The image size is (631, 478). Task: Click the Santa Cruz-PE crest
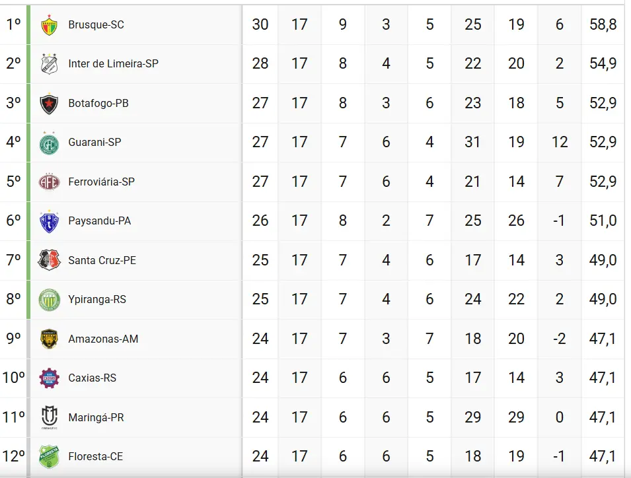(x=49, y=260)
